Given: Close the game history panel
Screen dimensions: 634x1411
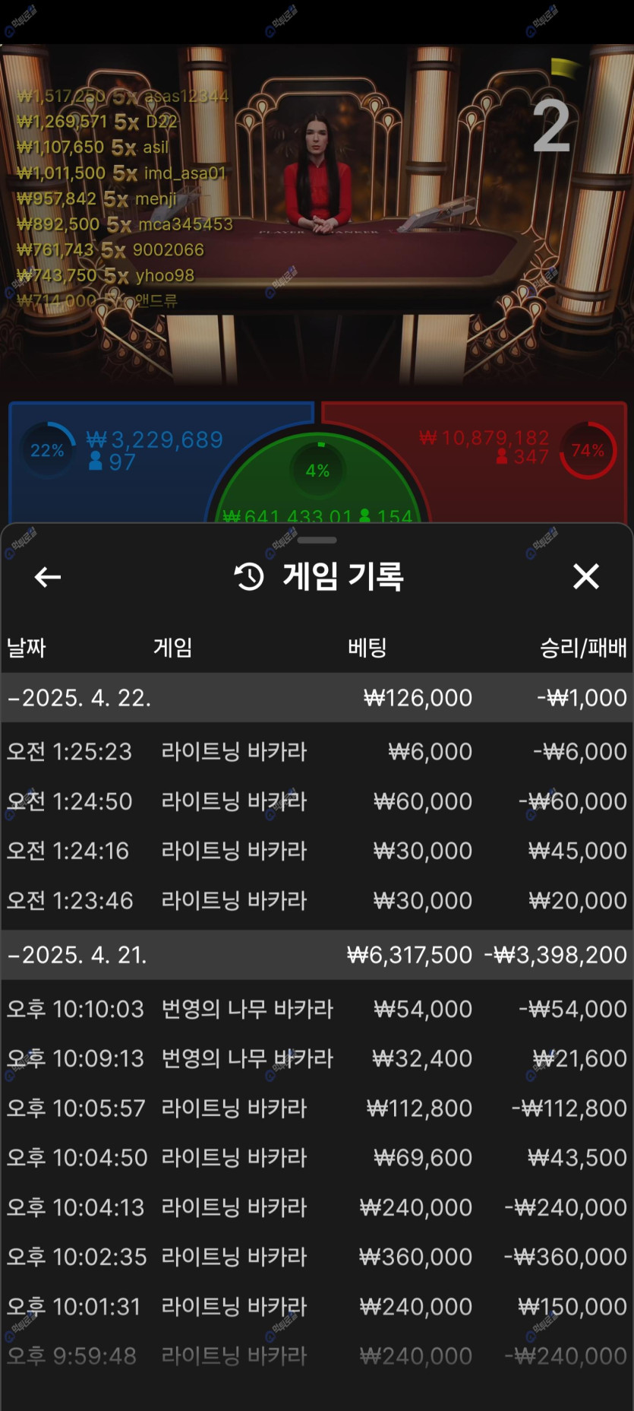Looking at the screenshot, I should [585, 576].
